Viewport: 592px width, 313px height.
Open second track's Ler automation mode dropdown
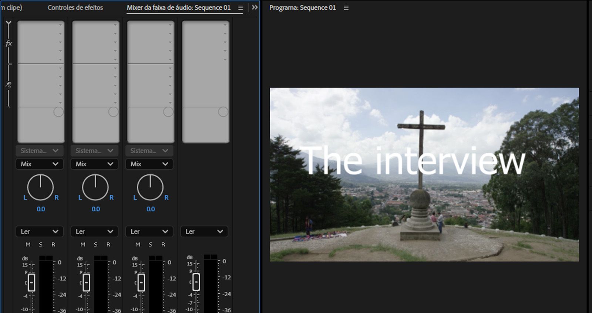[x=94, y=231]
